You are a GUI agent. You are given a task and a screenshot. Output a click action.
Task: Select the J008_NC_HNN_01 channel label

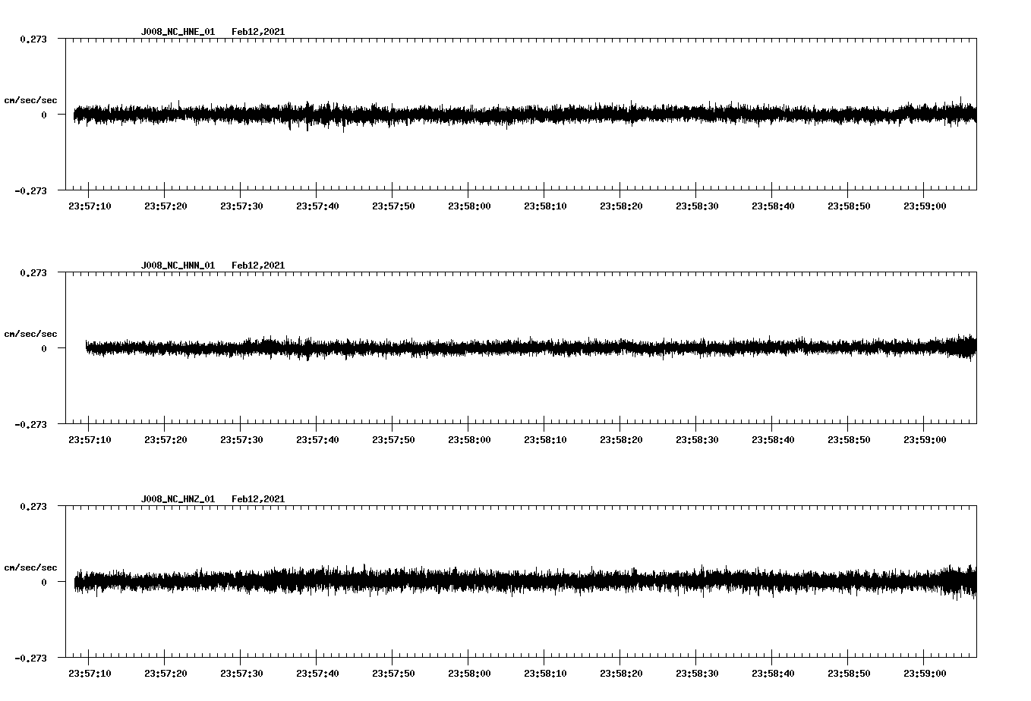177,264
